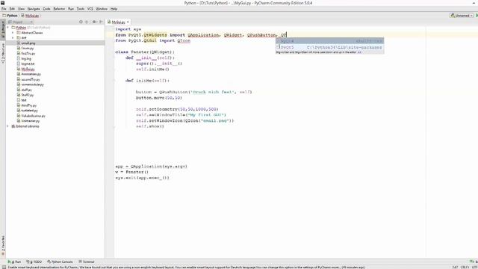Expand the AbstractClasses folder
The height and width of the screenshot is (269, 478).
point(13,33)
